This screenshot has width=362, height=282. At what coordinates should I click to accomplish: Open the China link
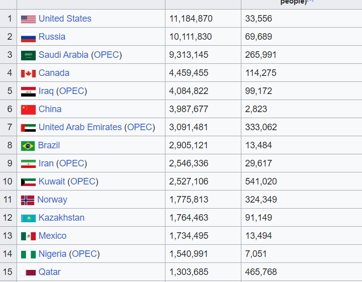(x=50, y=109)
